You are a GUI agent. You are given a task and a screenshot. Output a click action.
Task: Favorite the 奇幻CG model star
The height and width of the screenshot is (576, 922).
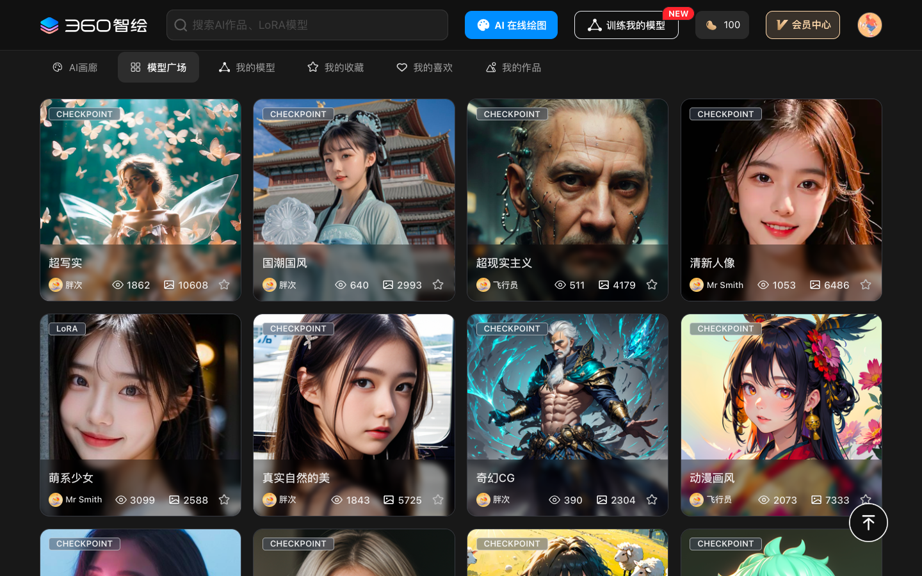coord(652,499)
